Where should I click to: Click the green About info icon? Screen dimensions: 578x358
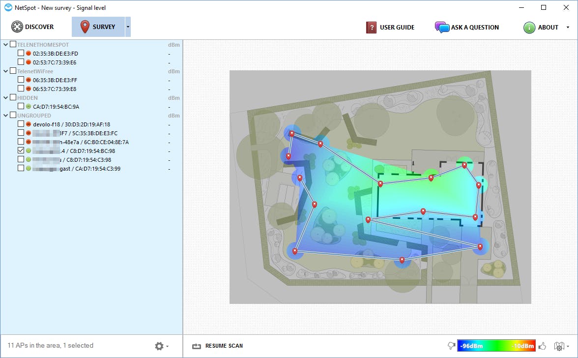click(529, 27)
